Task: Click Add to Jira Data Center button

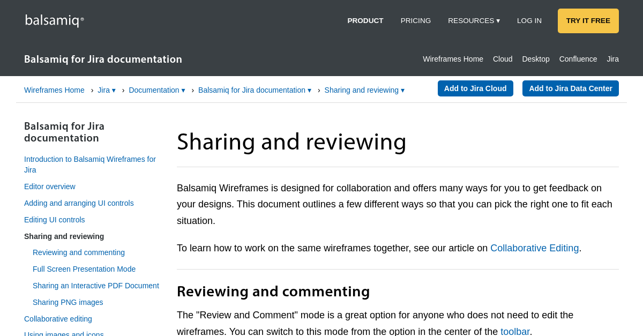Action: (x=570, y=88)
